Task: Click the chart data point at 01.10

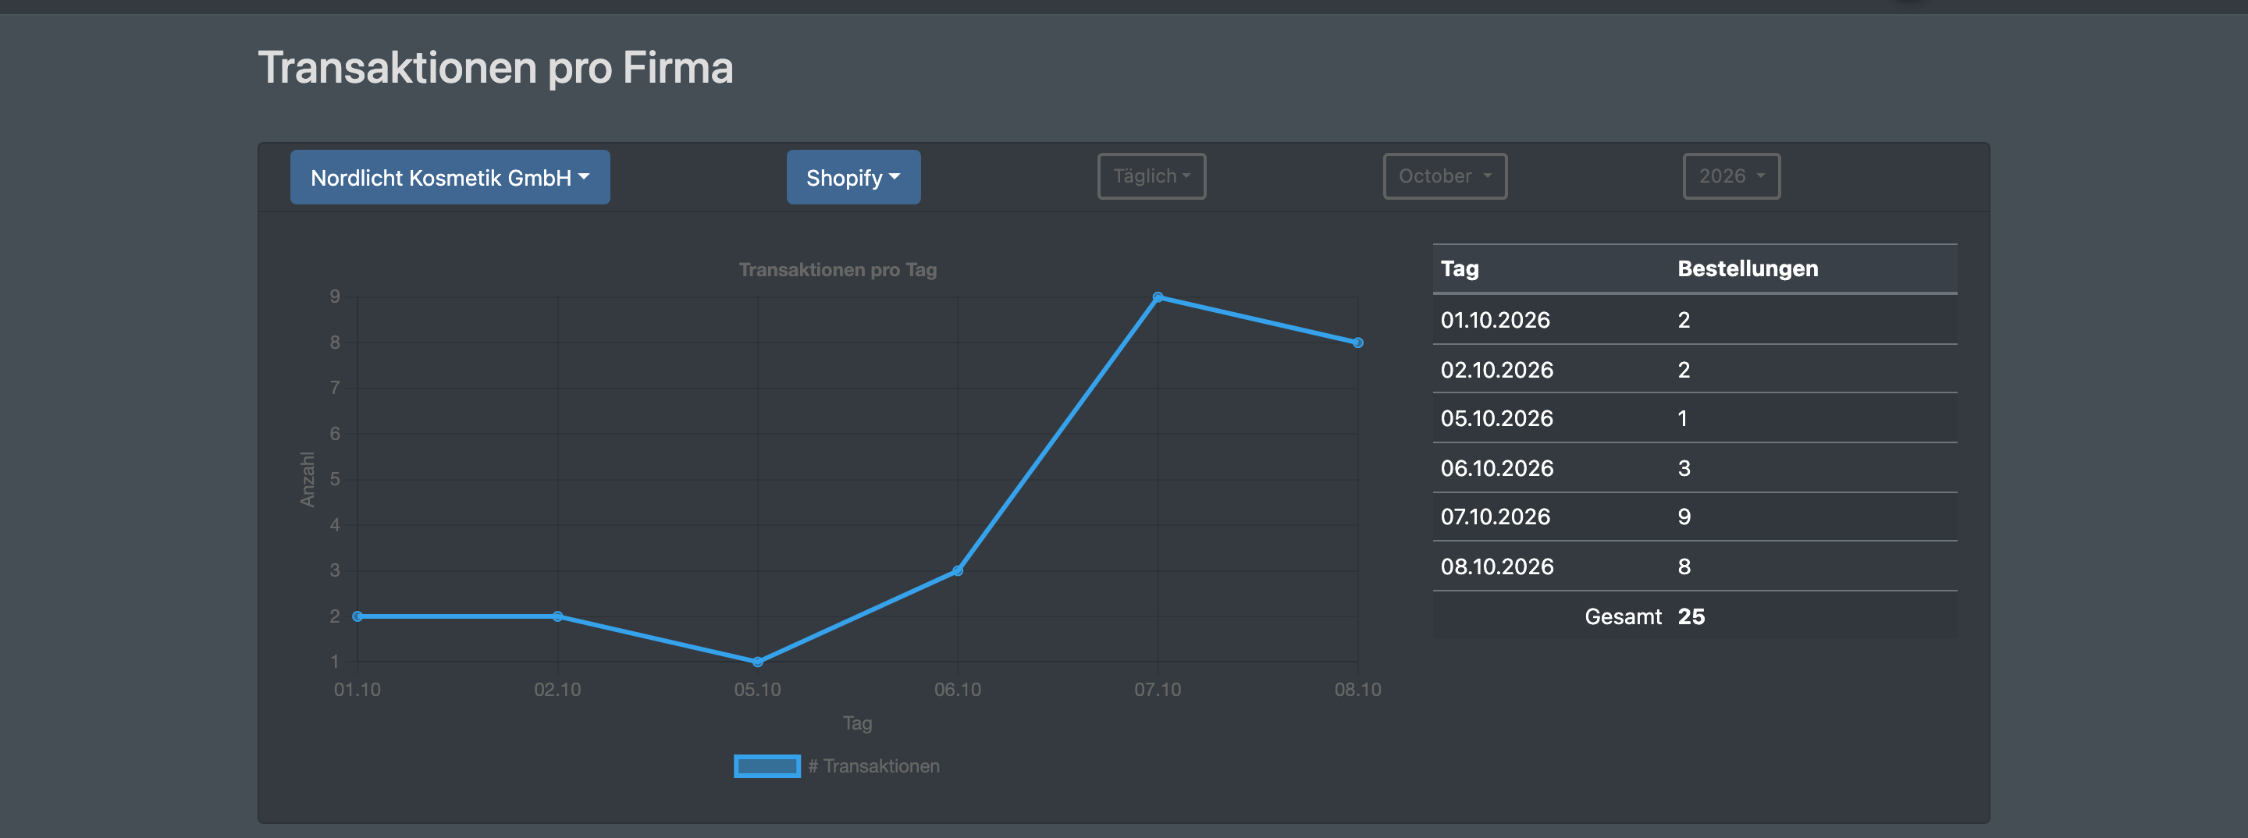Action: pos(357,616)
